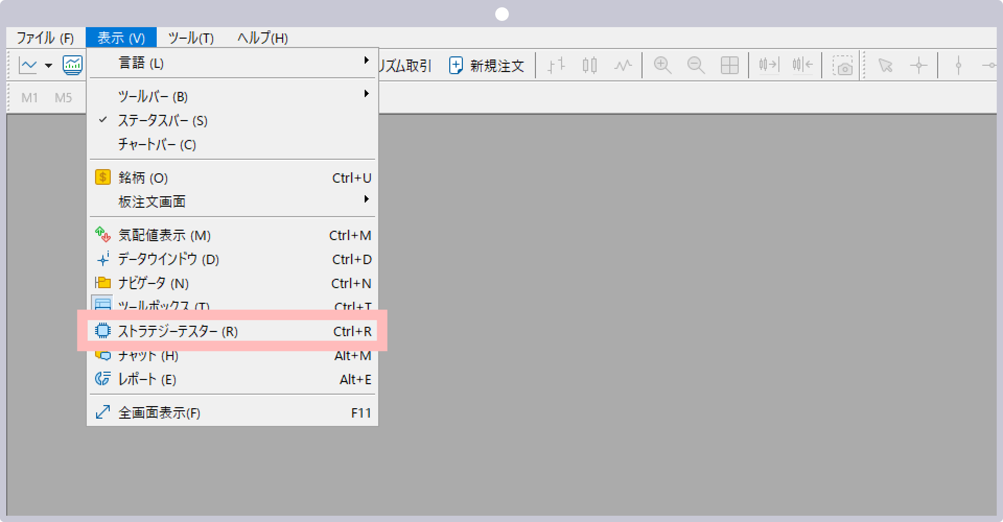Select the line chart wave icon
The width and height of the screenshot is (1003, 522).
pyautogui.click(x=623, y=66)
